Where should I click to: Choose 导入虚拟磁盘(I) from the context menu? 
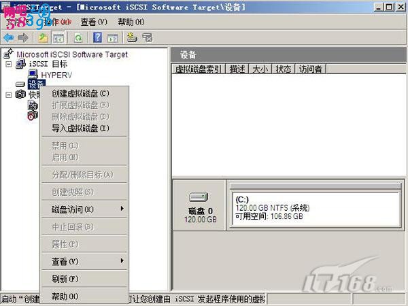pos(84,129)
